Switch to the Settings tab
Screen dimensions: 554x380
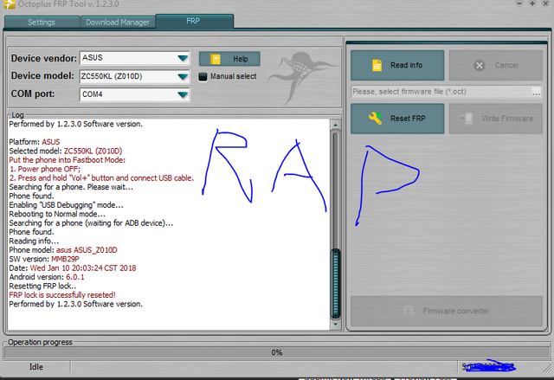tap(42, 23)
